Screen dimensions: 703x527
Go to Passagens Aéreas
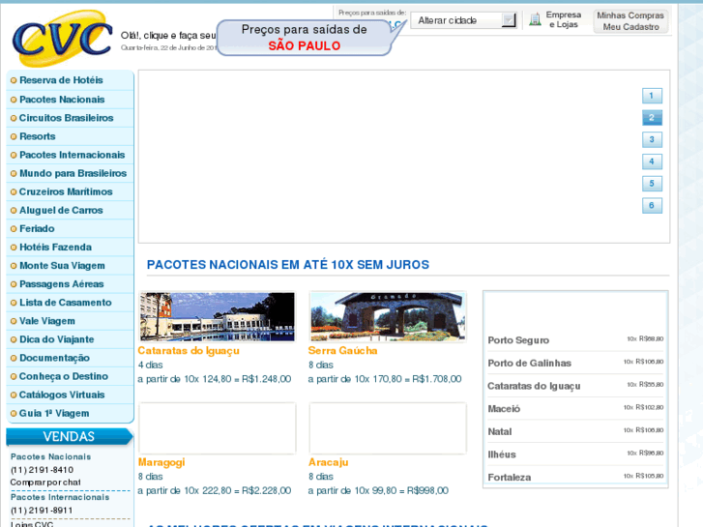(x=61, y=284)
